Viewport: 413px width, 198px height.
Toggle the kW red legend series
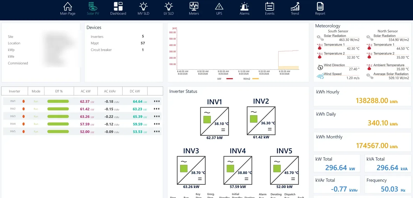pos(229,79)
